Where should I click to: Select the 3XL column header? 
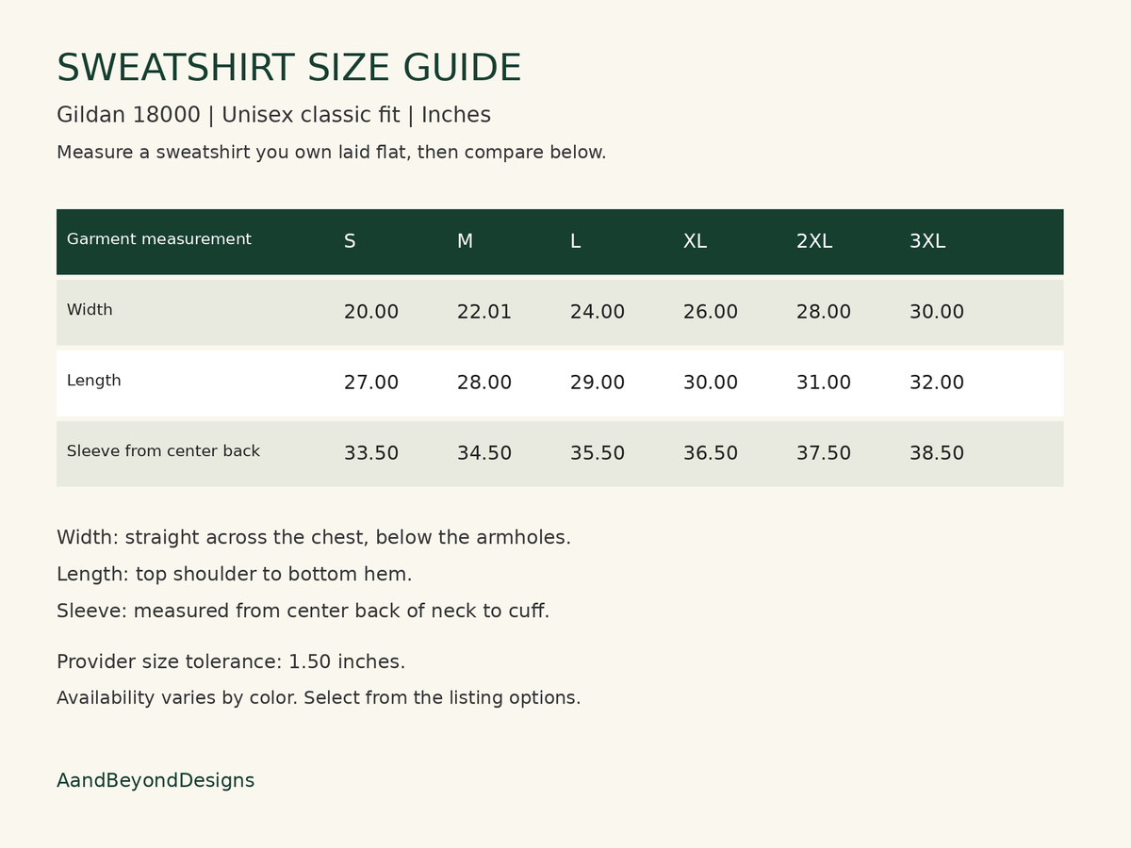[927, 241]
